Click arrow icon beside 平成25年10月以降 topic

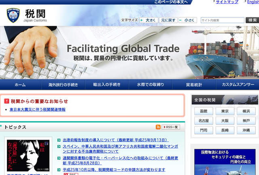pos(59,170)
